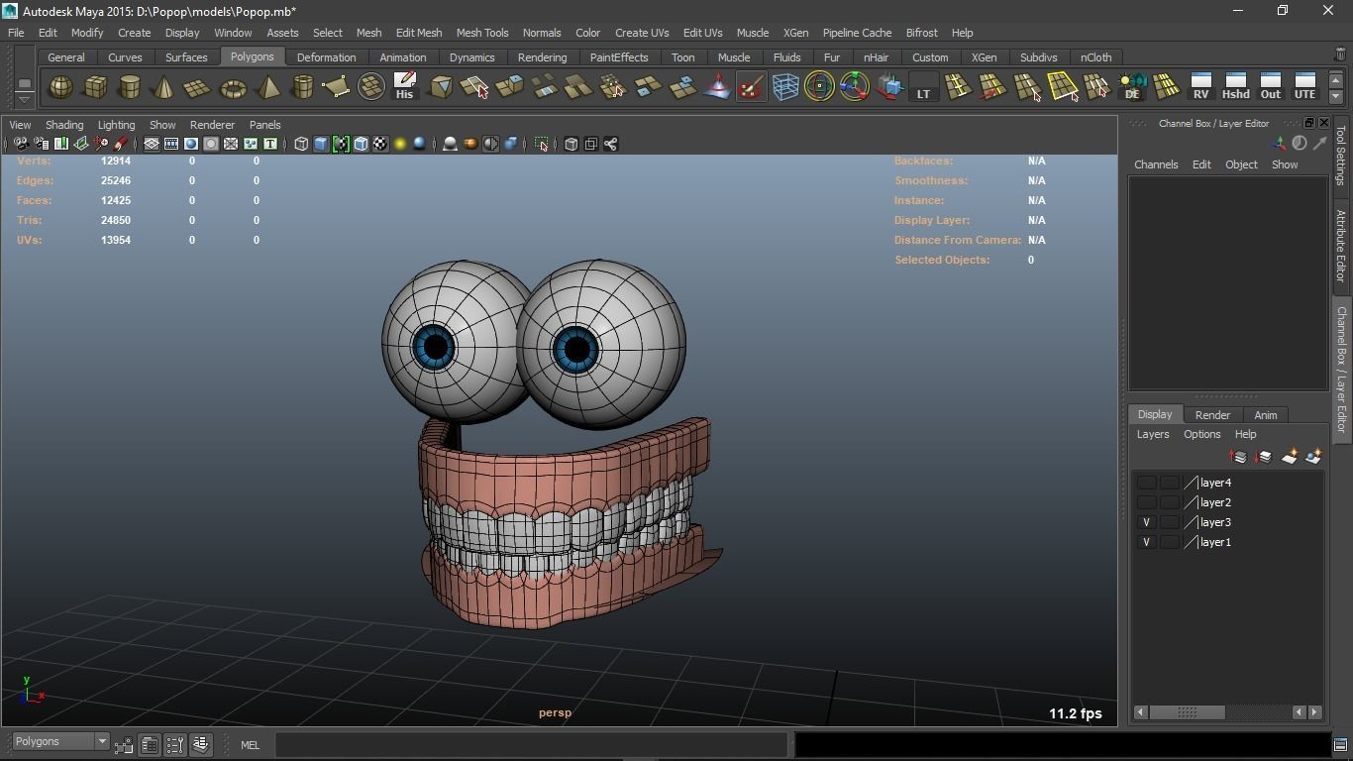
Task: Click inside the MEL command input field
Action: click(x=531, y=745)
